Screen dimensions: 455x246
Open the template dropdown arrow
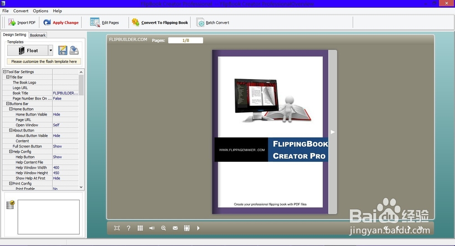point(51,50)
